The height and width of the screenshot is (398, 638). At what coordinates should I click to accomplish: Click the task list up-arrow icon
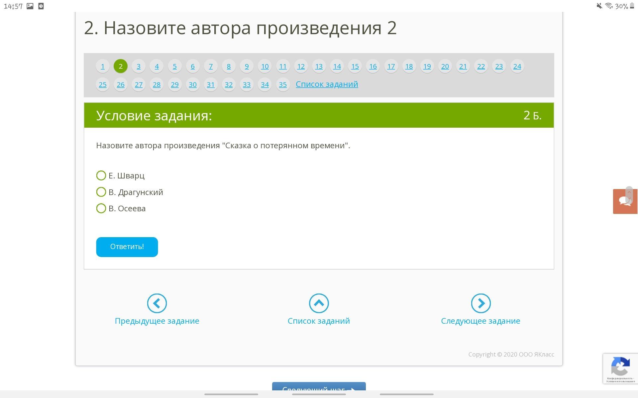click(x=319, y=303)
